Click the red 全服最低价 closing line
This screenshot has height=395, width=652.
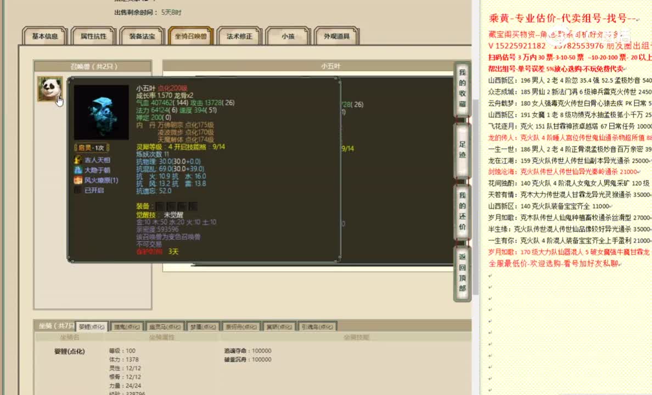tap(554, 263)
